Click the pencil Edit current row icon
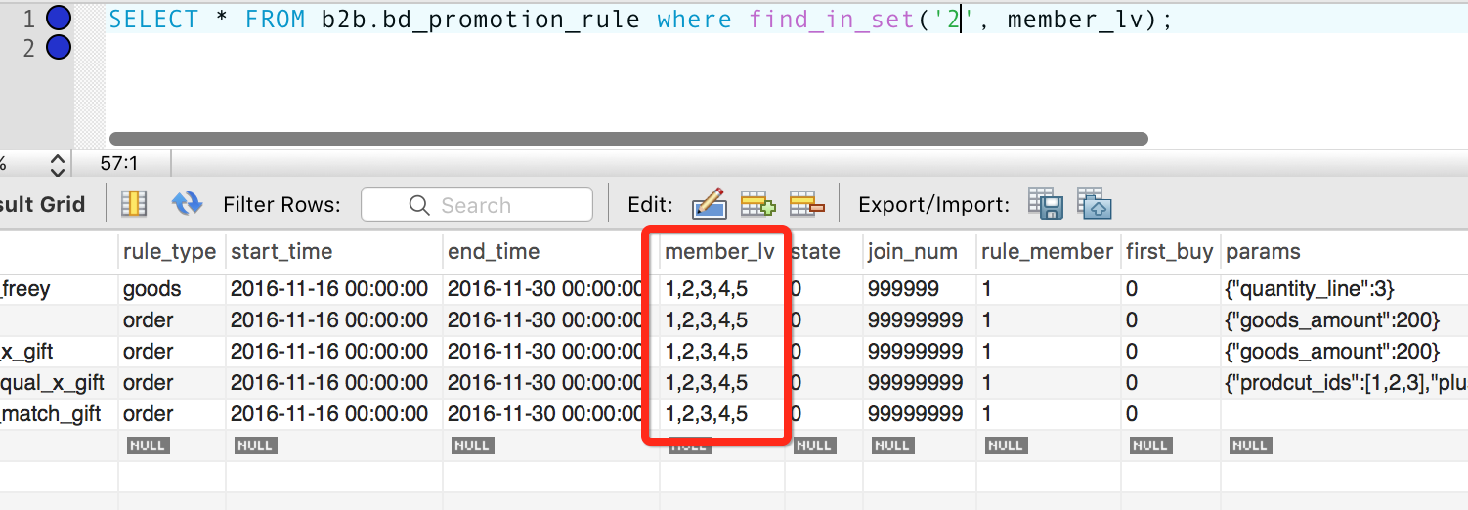Screen dimensions: 1468x510 pyautogui.click(x=709, y=204)
